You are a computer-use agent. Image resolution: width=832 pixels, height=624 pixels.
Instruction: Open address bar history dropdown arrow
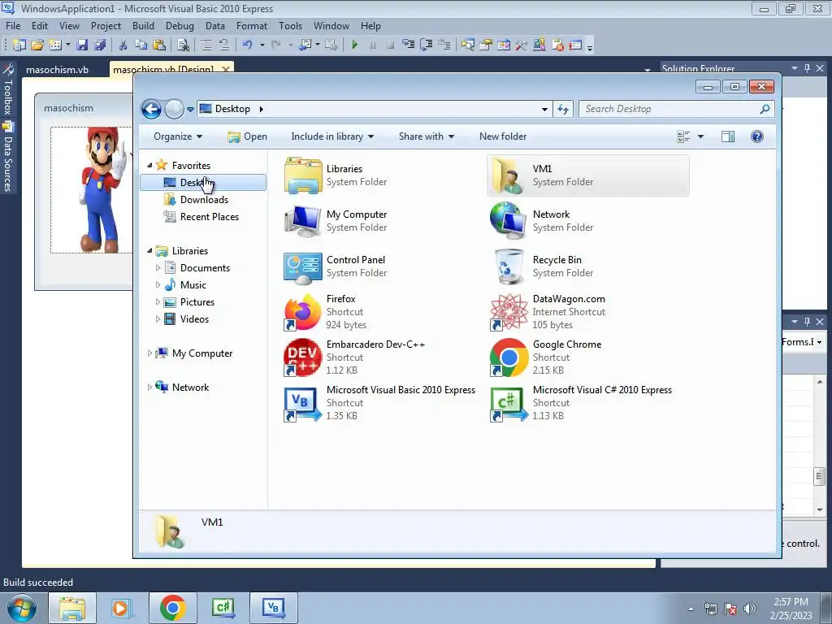tap(544, 110)
